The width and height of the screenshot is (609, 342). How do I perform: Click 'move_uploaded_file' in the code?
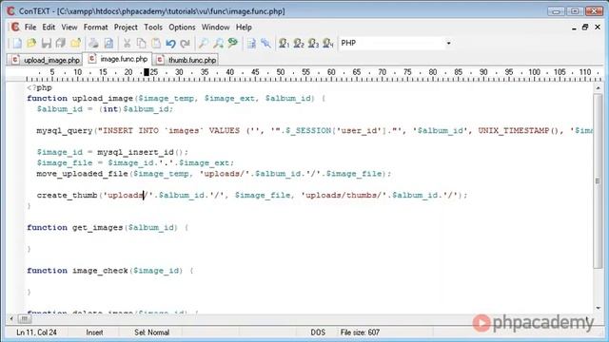[83, 174]
